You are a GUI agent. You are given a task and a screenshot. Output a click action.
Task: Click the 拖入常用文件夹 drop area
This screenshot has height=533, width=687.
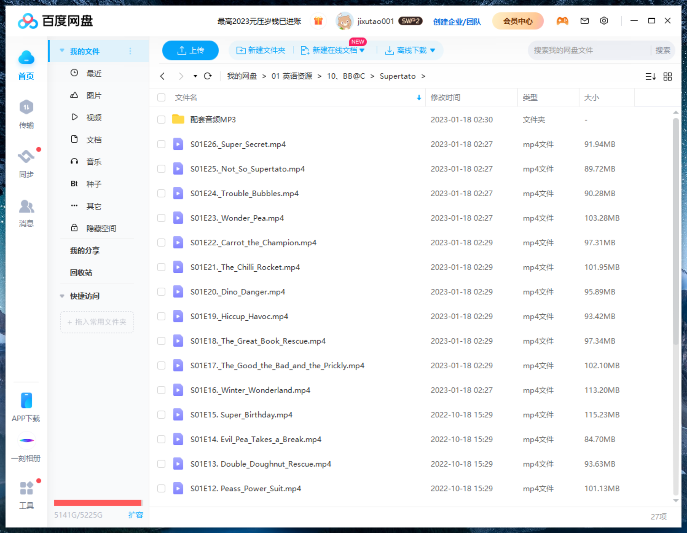click(x=97, y=322)
